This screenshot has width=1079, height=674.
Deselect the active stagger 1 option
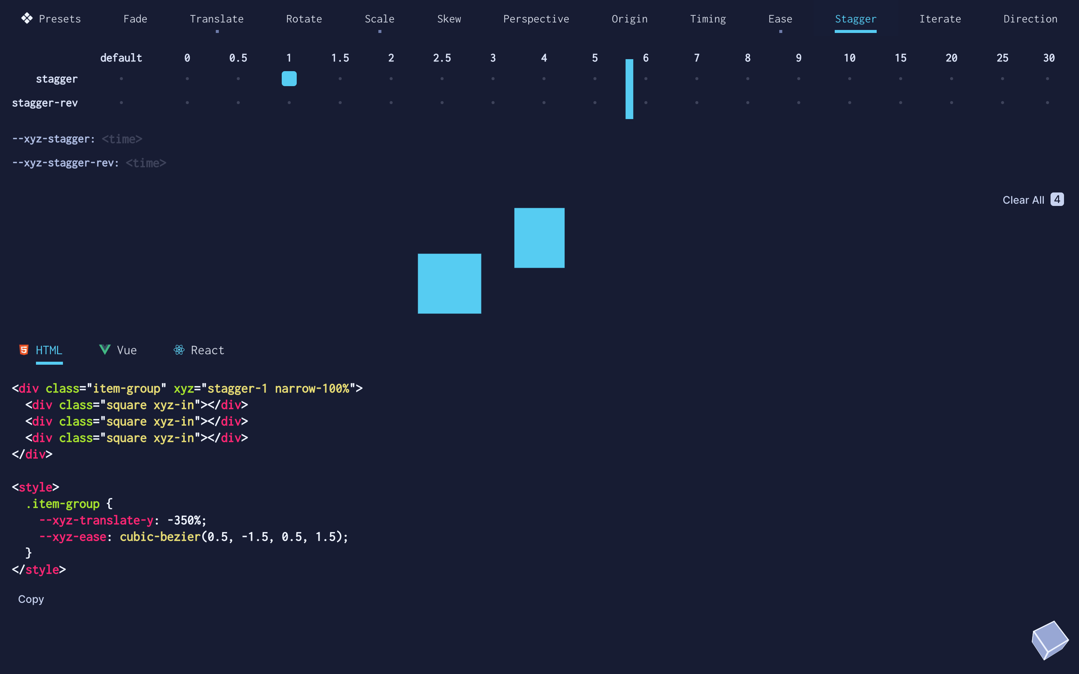pos(289,79)
